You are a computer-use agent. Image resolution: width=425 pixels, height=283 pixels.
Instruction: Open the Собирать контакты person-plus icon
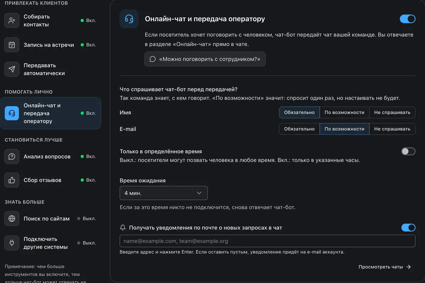[12, 21]
